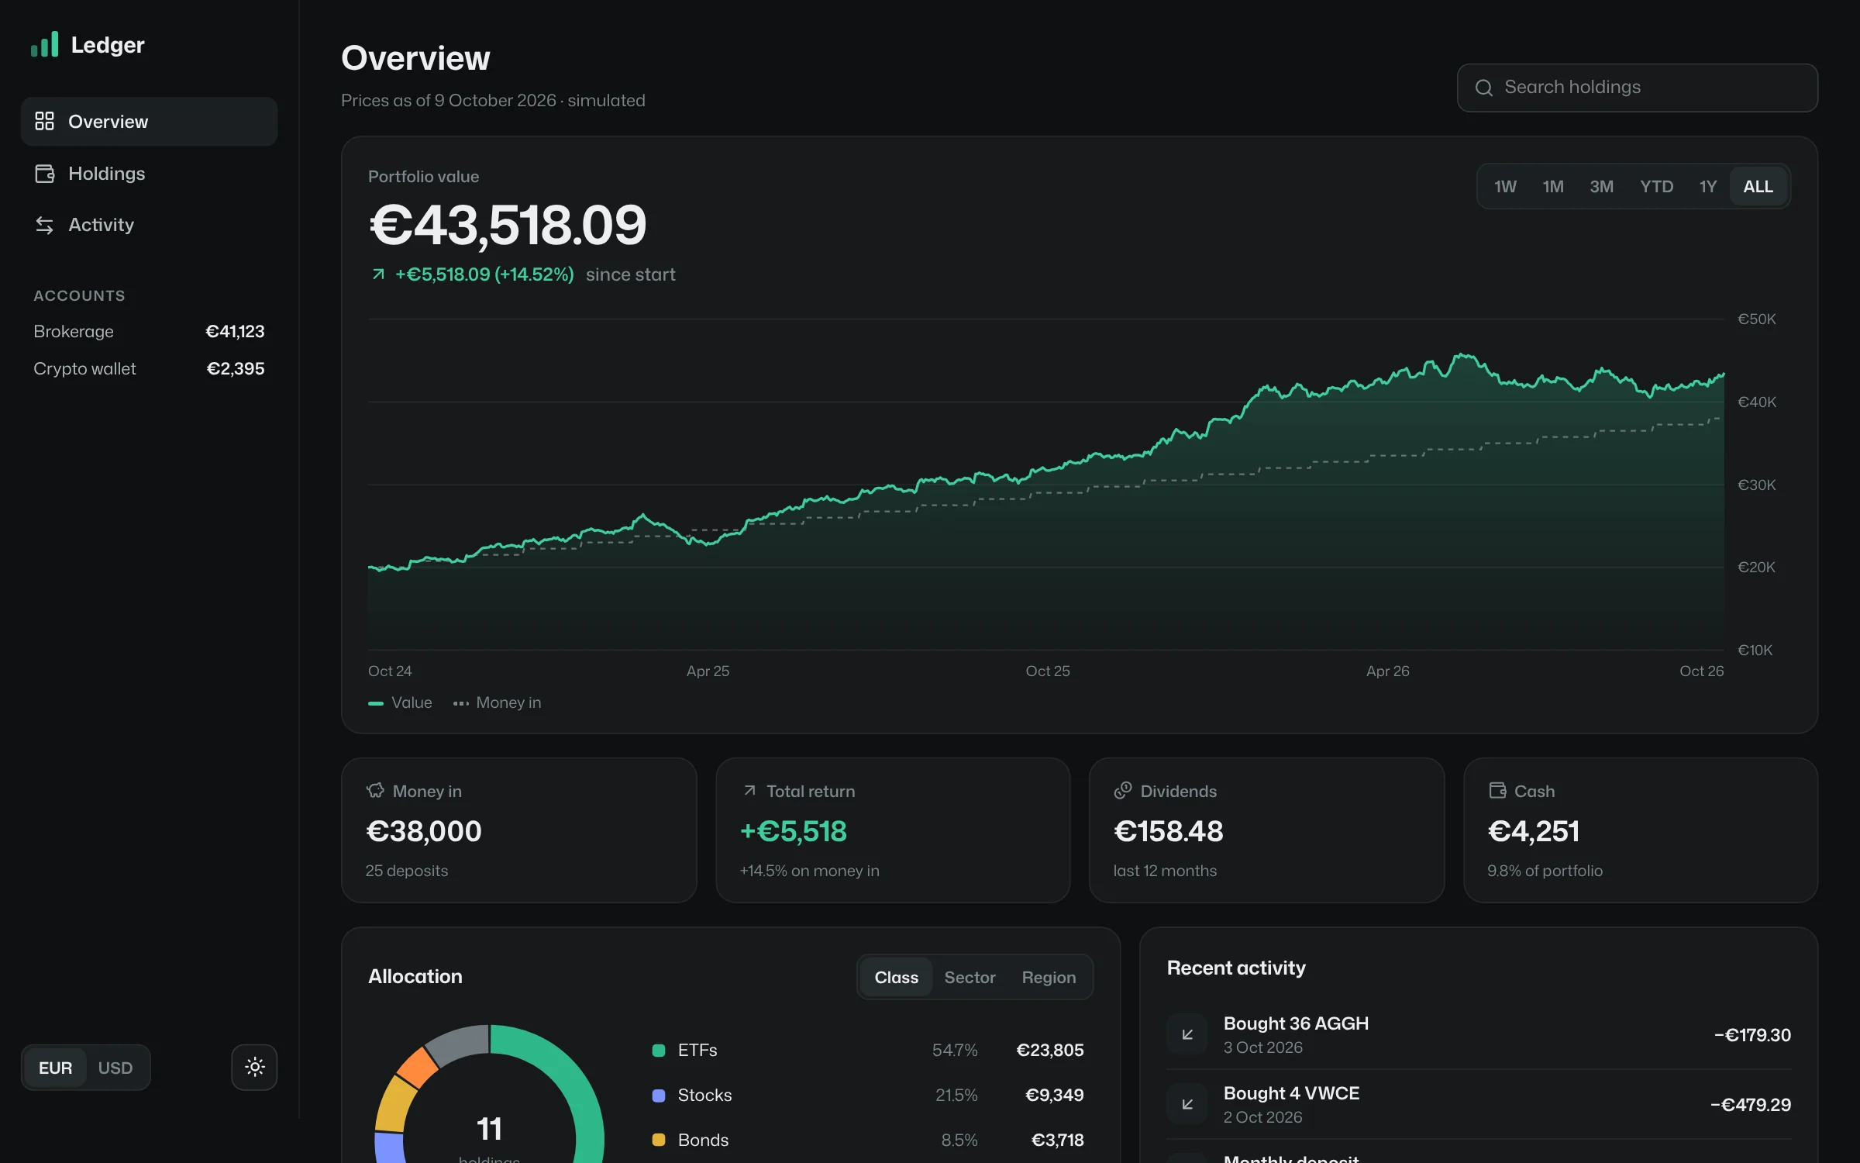The image size is (1860, 1163).
Task: Click the Value legend entry under chart
Action: (x=400, y=702)
